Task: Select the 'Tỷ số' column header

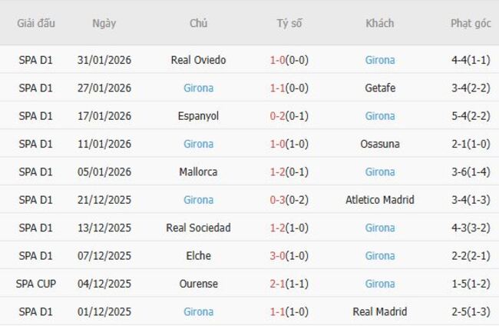Action: (289, 23)
